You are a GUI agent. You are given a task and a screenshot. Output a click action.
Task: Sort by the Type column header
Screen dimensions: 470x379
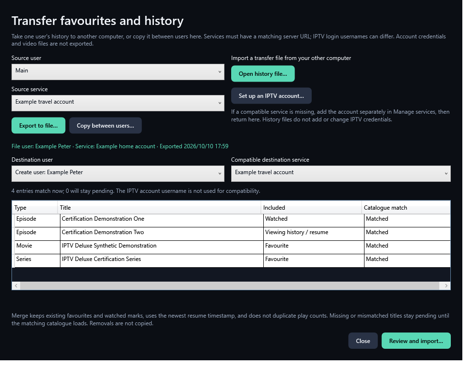coord(35,207)
